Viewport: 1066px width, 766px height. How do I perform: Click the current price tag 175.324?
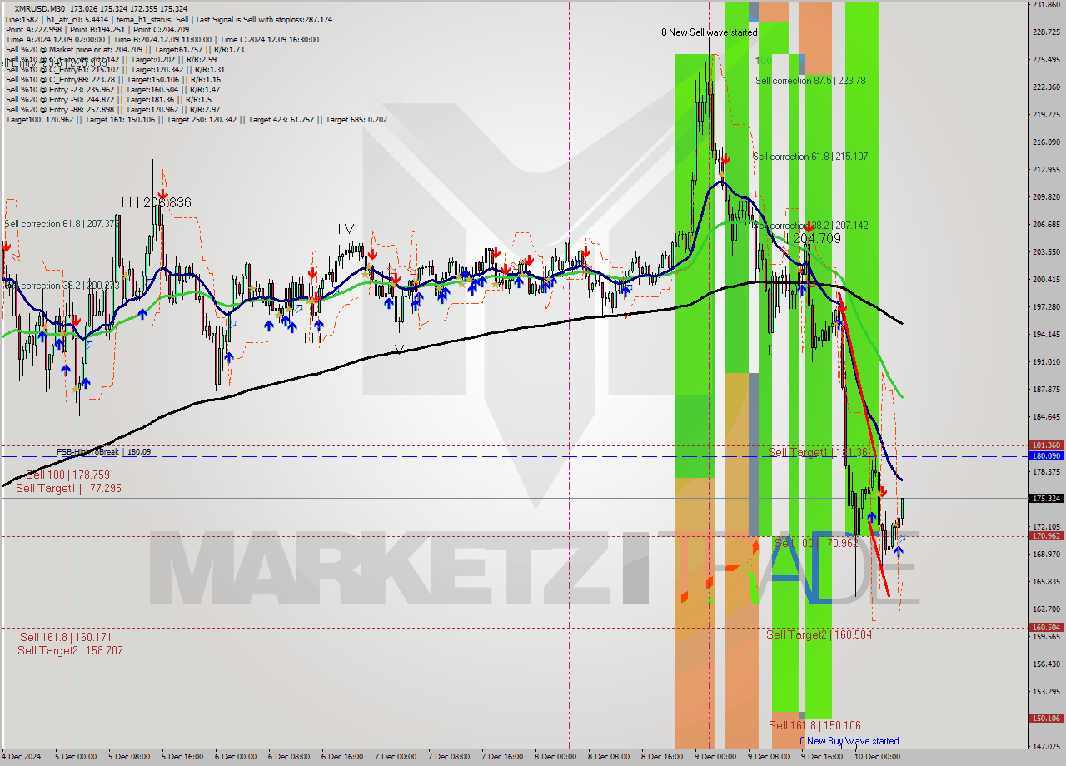click(x=1046, y=499)
